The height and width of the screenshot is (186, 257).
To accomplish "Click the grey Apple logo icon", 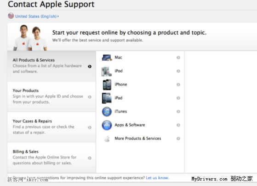I will (x=107, y=139).
